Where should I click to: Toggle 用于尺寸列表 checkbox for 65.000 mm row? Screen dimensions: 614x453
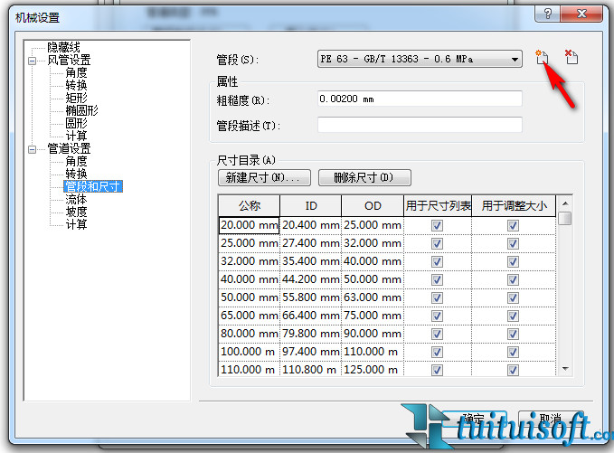click(x=437, y=316)
